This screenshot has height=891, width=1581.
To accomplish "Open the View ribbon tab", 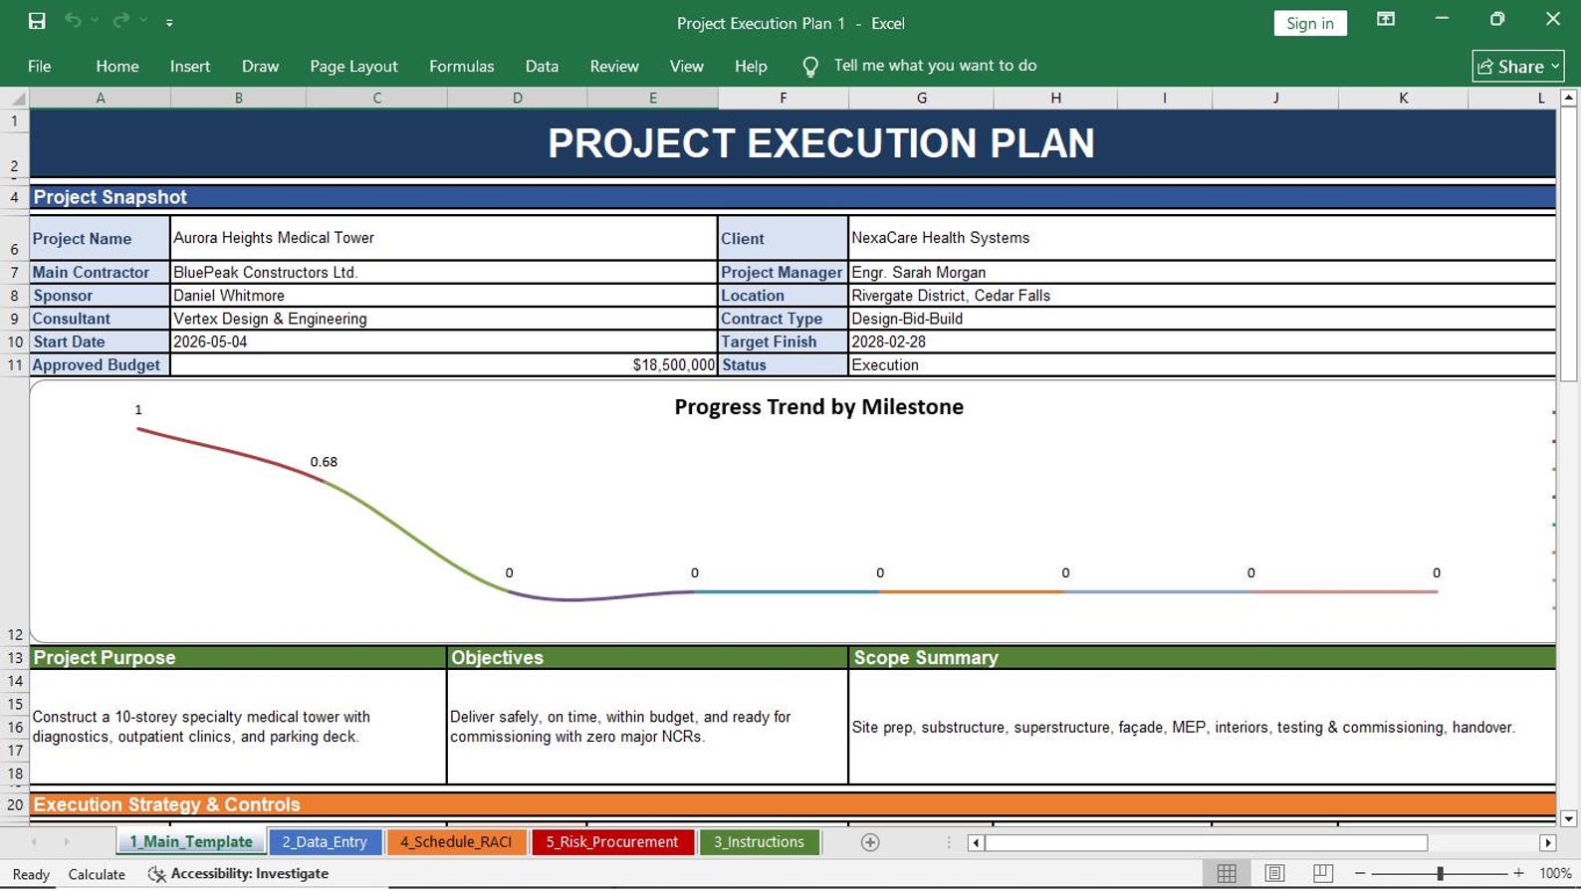I will pos(686,66).
